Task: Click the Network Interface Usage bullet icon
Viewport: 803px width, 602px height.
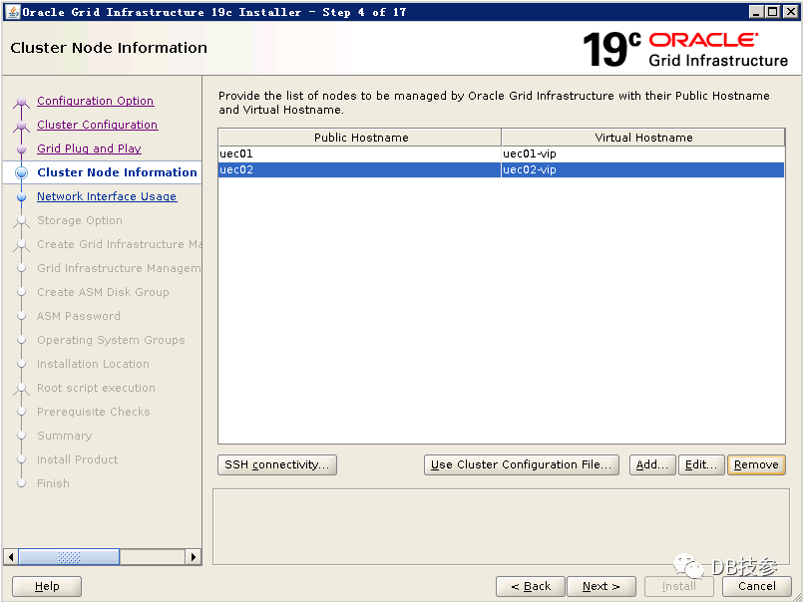Action: (21, 197)
